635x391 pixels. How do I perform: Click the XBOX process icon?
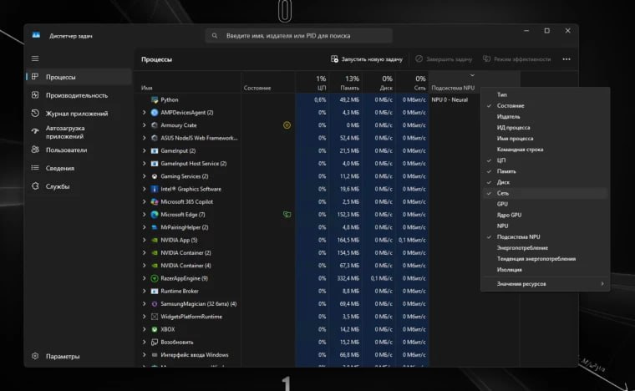click(155, 329)
